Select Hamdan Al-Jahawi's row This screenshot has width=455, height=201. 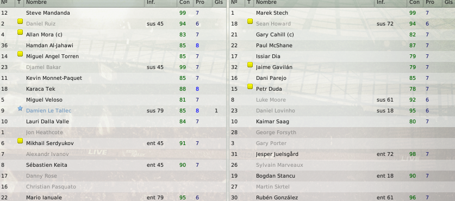[113, 45]
